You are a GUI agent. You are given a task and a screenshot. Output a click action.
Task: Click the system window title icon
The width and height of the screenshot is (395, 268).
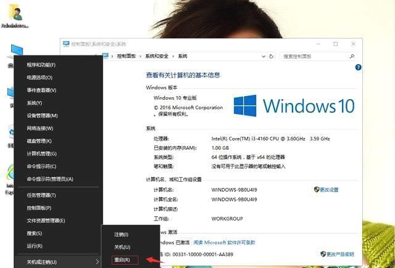point(66,44)
